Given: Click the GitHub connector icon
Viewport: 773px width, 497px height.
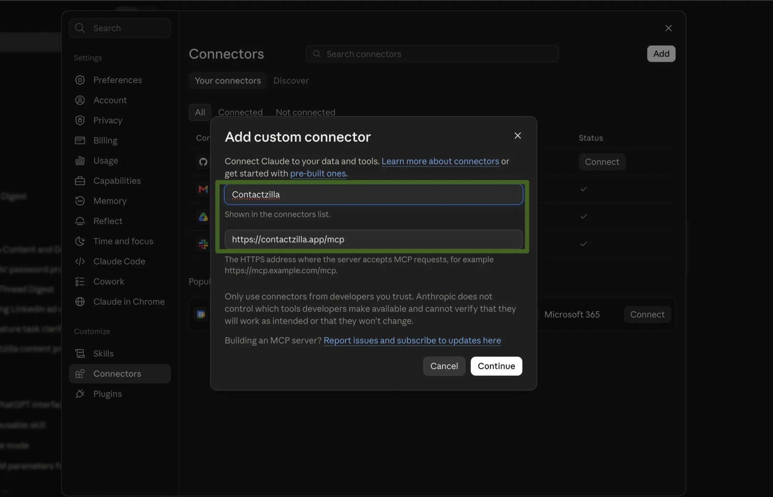Looking at the screenshot, I should (203, 162).
